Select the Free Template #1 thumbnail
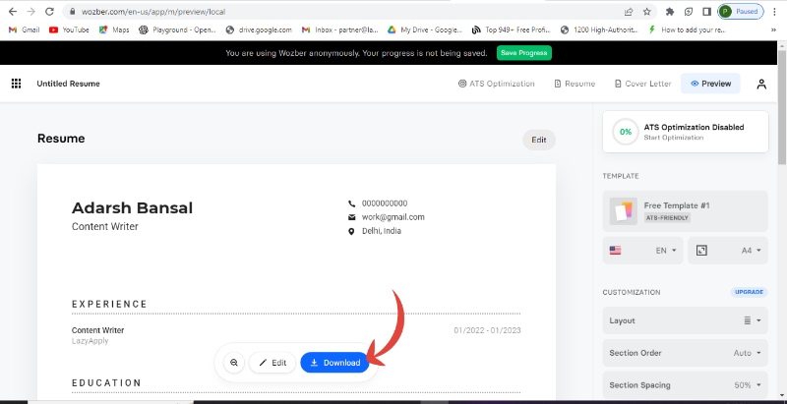Screen dimensions: 787x404 pyautogui.click(x=622, y=210)
